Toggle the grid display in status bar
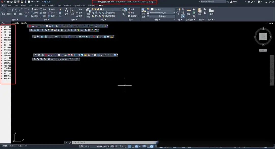 click(116, 146)
